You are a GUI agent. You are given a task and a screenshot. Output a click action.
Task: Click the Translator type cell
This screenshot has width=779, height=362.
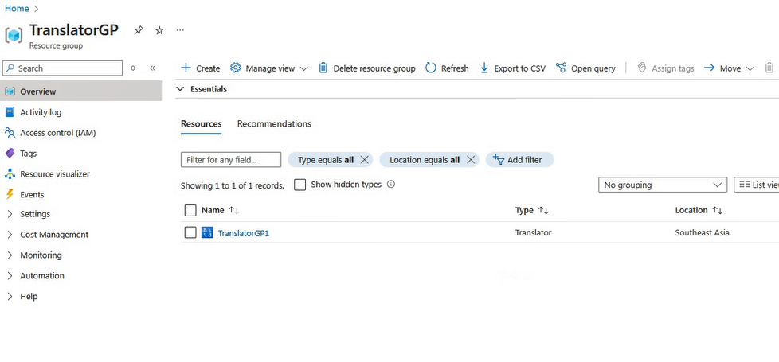pyautogui.click(x=533, y=232)
